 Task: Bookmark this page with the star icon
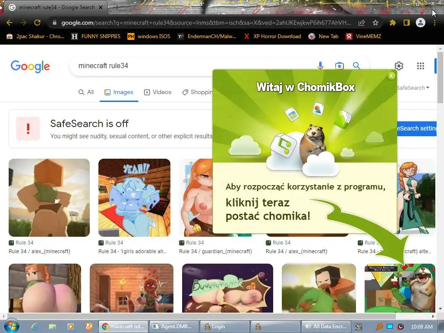375,23
